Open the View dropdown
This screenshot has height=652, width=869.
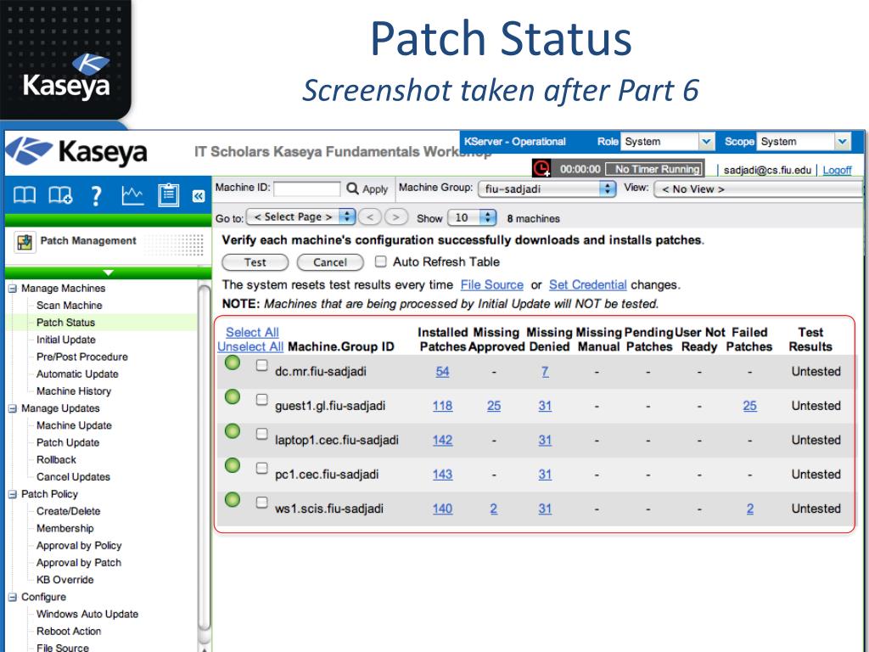pyautogui.click(x=758, y=189)
